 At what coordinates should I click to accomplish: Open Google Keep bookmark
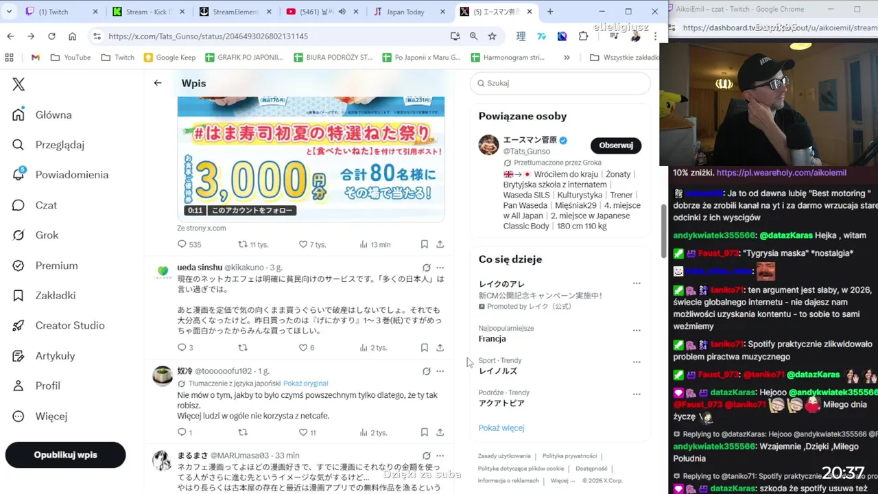[169, 58]
